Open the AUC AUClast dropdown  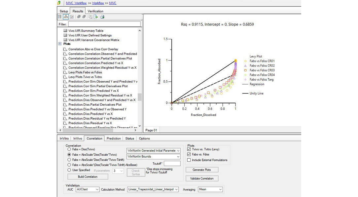pyautogui.click(x=88, y=189)
